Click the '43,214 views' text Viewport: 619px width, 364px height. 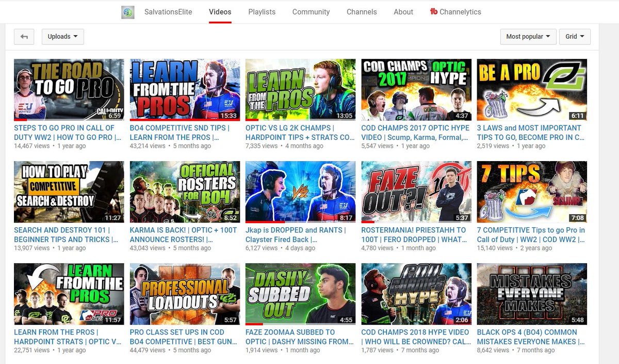(148, 146)
